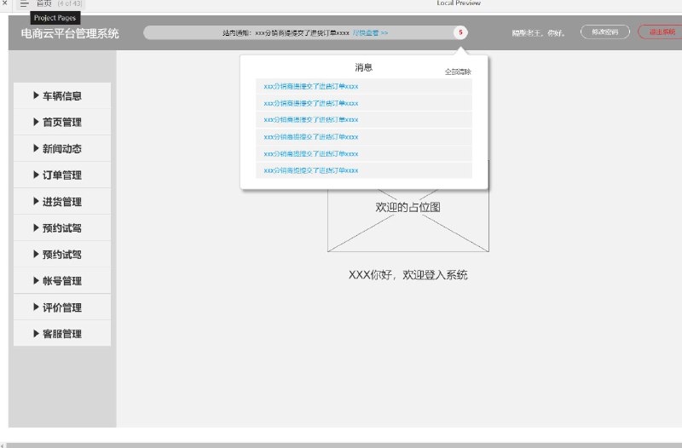This screenshot has width=682, height=448.
Task: Click the XXX你好，欢迎登入系统 greeting text
Action: (x=408, y=275)
